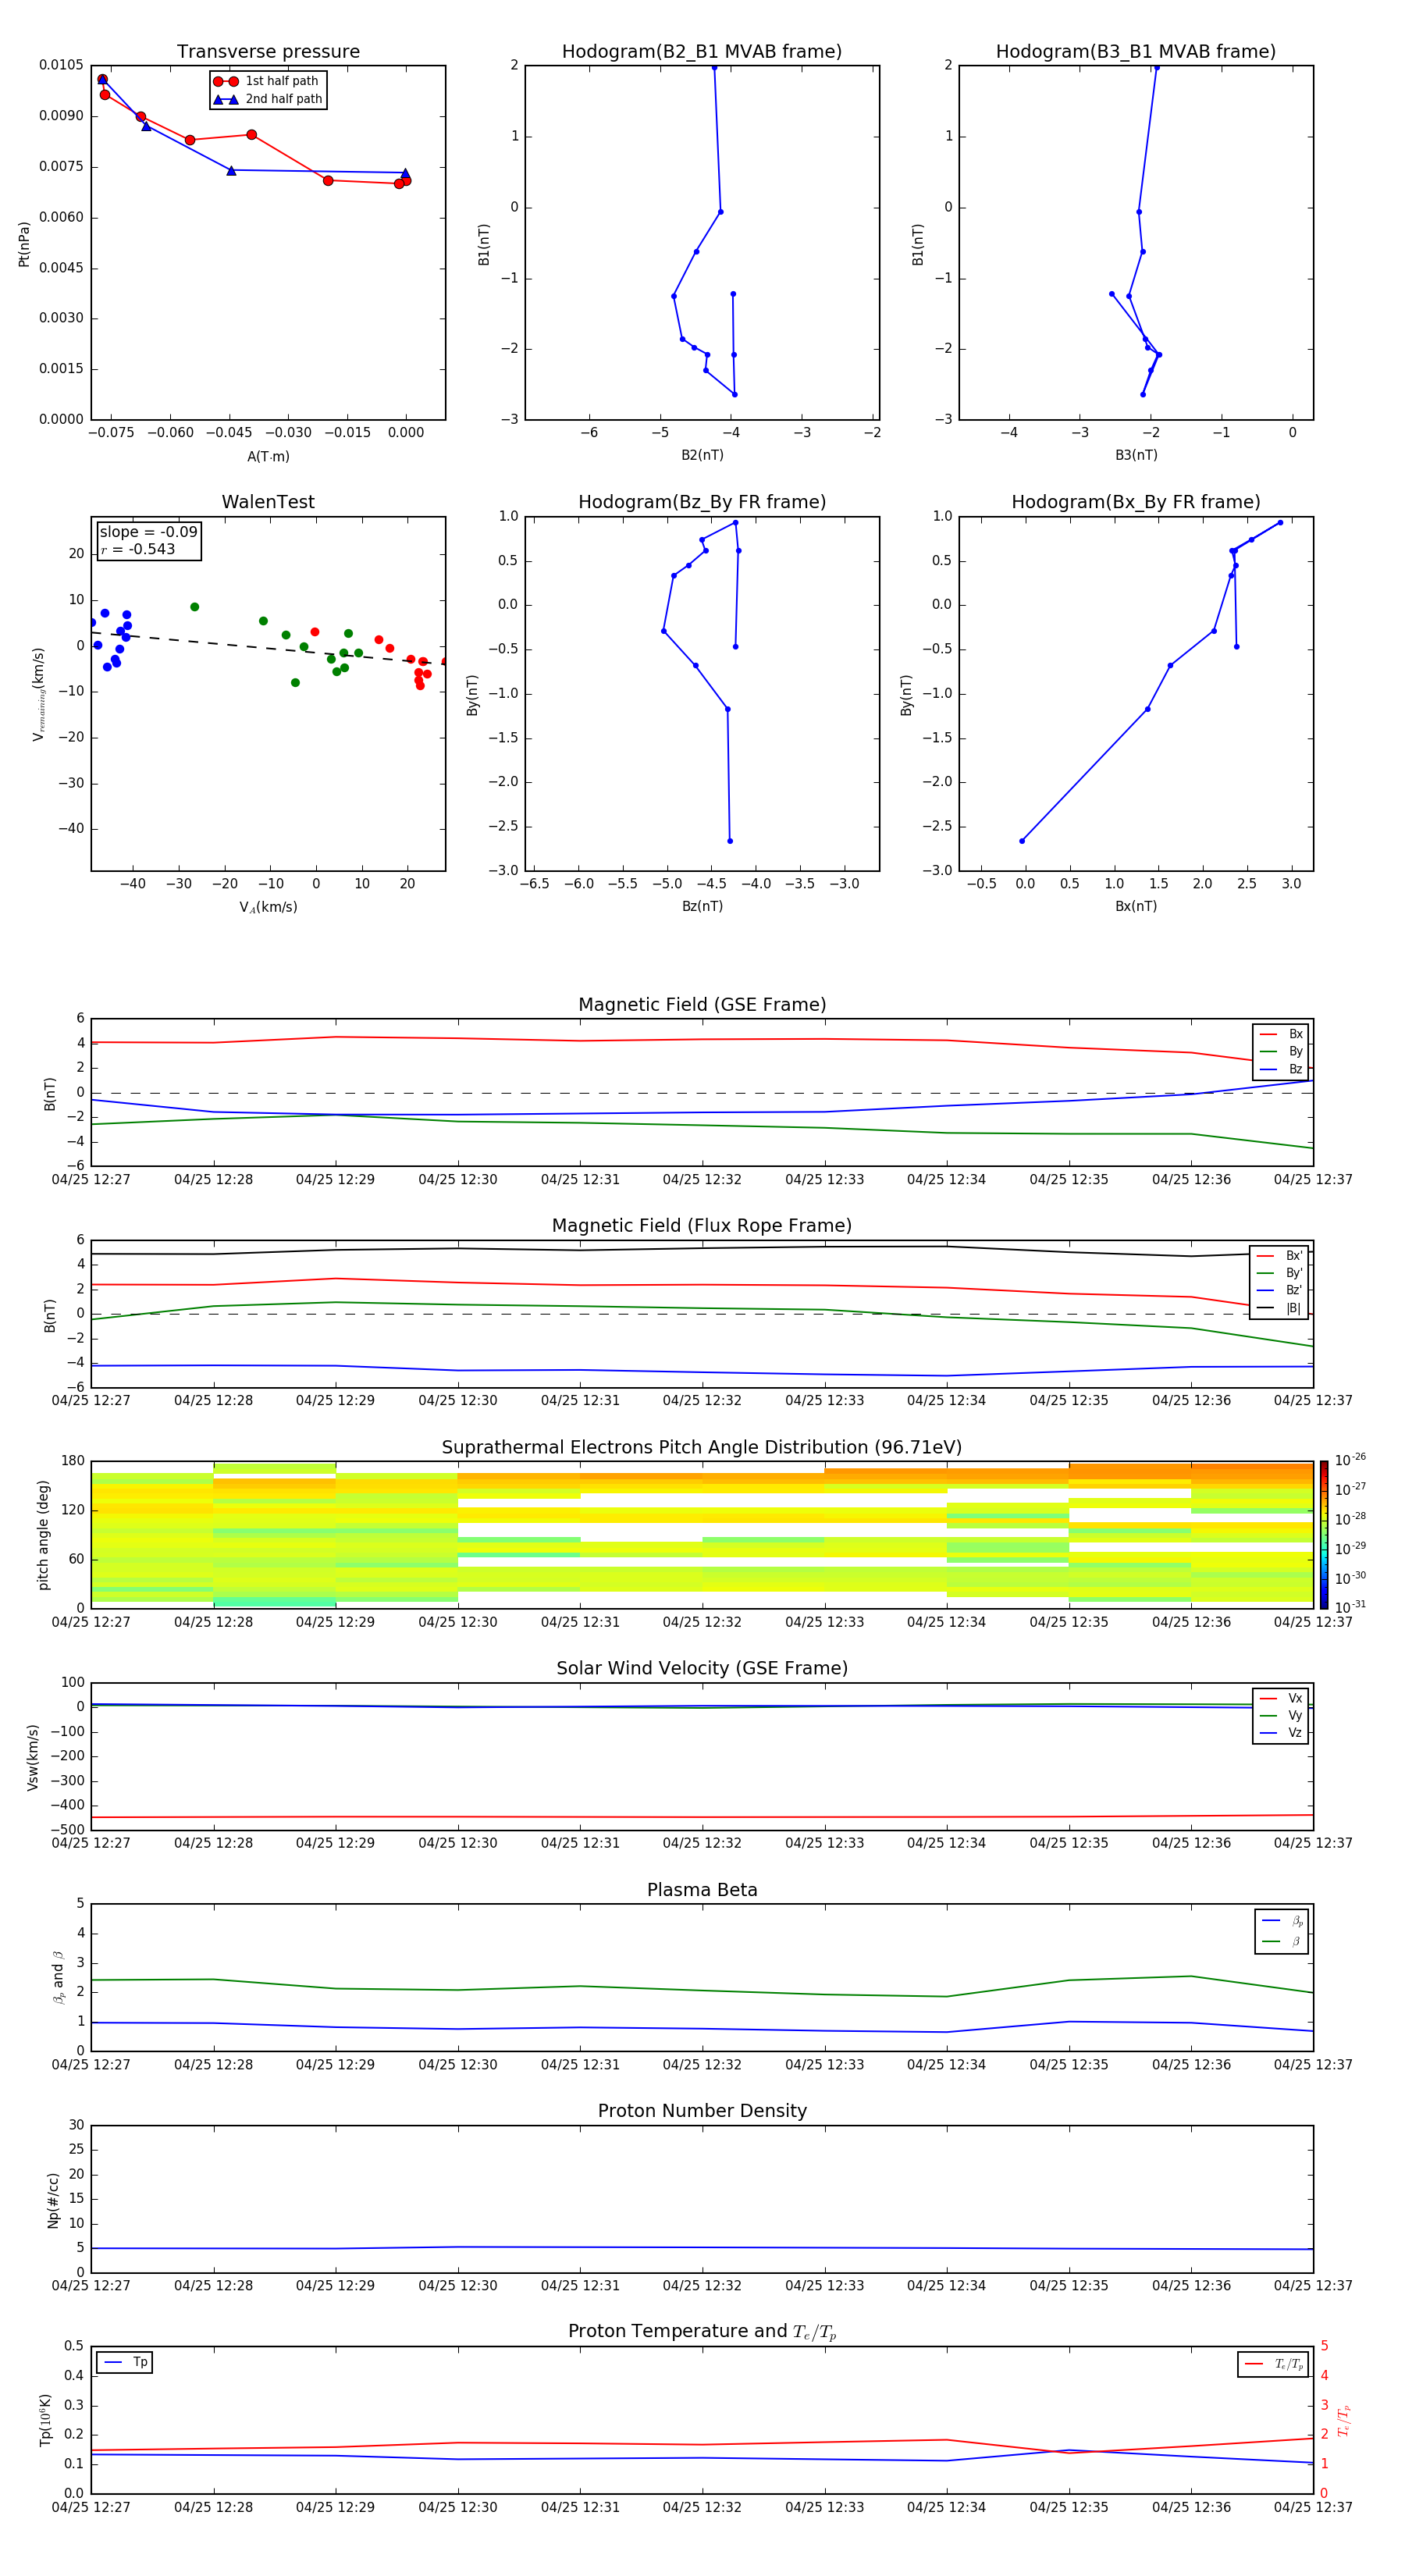Viewport: 1405px width, 2576px height.
Task: Click the "Vz" solar wind legend entry
Action: pyautogui.click(x=1281, y=1733)
